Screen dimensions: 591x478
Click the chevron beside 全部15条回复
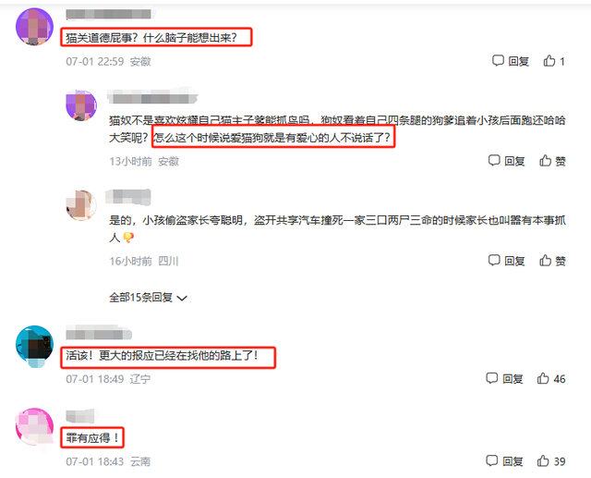(182, 299)
